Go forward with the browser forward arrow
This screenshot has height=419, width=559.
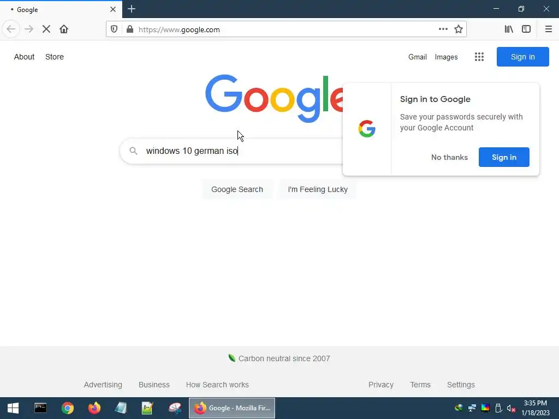pyautogui.click(x=29, y=29)
